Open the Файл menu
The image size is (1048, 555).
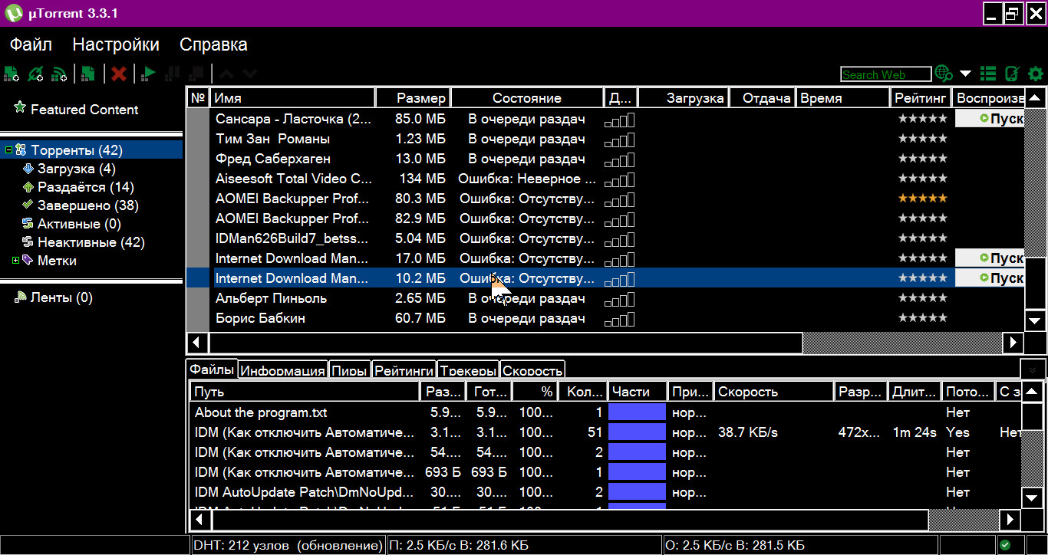(x=31, y=44)
